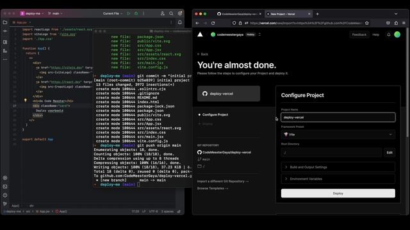410x230 pixels.
Task: Open the browser extensions icon
Action: 396,23
